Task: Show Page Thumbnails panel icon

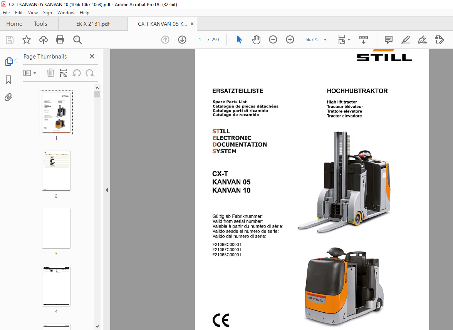Action: coord(8,62)
